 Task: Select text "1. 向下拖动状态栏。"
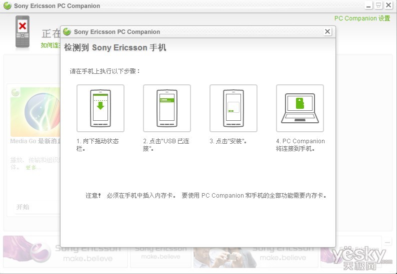[x=97, y=145]
